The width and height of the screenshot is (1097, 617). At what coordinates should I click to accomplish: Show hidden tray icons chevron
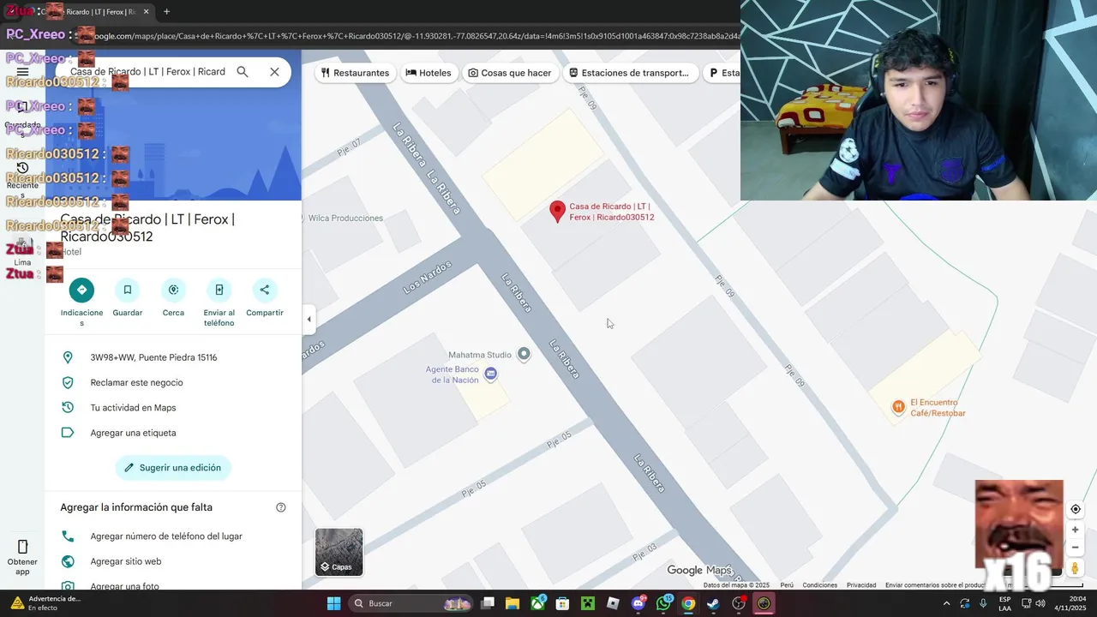click(946, 603)
